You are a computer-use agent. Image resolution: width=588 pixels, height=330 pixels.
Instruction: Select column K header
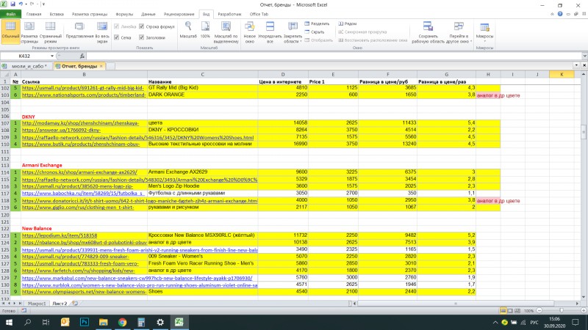[562, 75]
